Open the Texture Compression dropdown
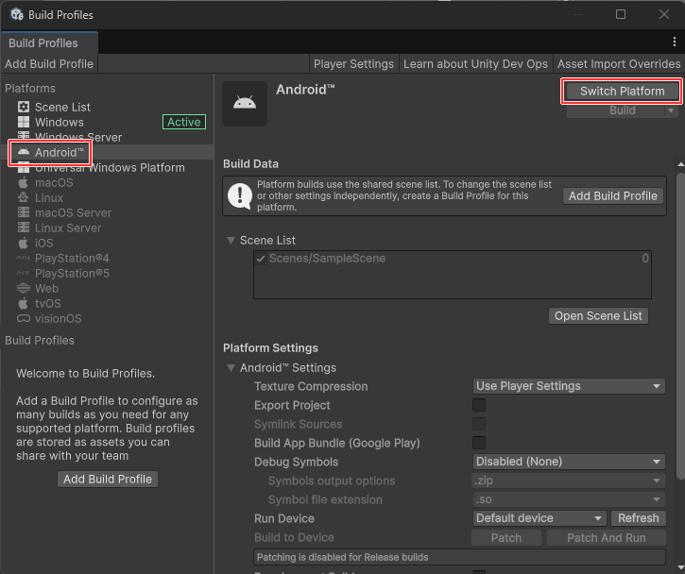Viewport: 685px width, 574px height. 569,386
